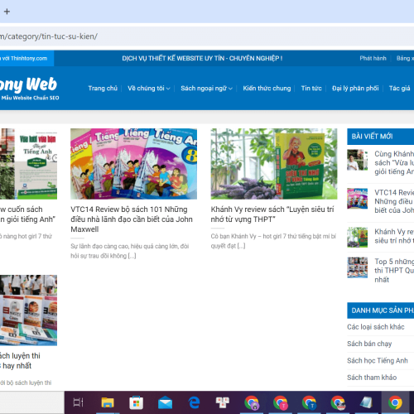Click the Tony Web site logo
The image size is (414, 414).
[29, 89]
